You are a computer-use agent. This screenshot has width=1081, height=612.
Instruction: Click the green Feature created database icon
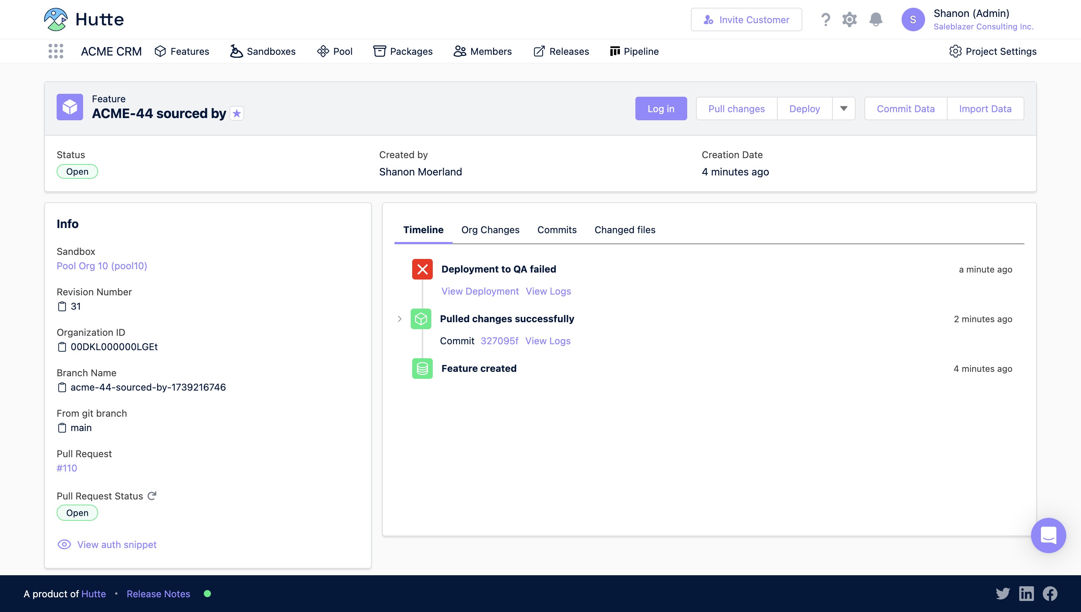422,369
